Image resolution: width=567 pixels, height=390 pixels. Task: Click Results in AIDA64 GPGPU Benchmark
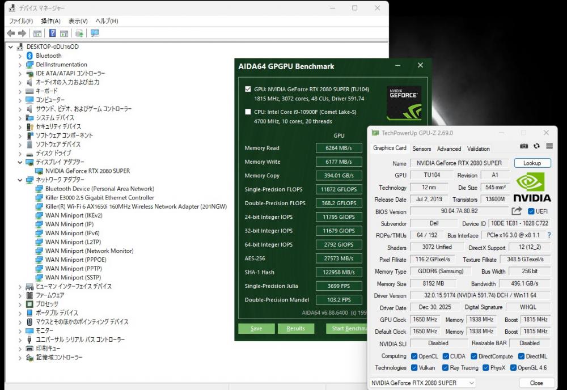point(295,328)
